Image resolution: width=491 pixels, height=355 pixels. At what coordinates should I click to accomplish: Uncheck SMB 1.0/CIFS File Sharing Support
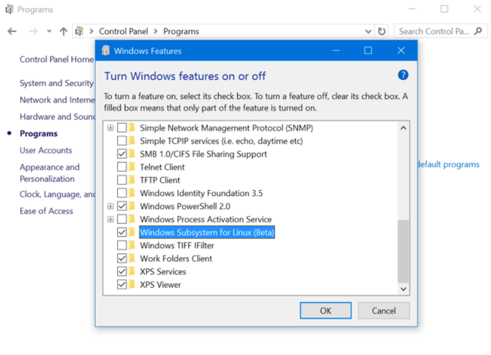click(x=122, y=154)
